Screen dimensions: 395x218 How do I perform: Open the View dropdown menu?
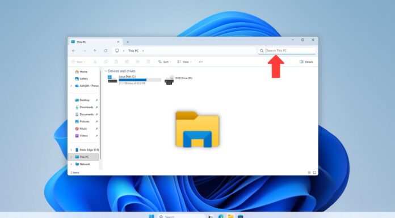[184, 62]
